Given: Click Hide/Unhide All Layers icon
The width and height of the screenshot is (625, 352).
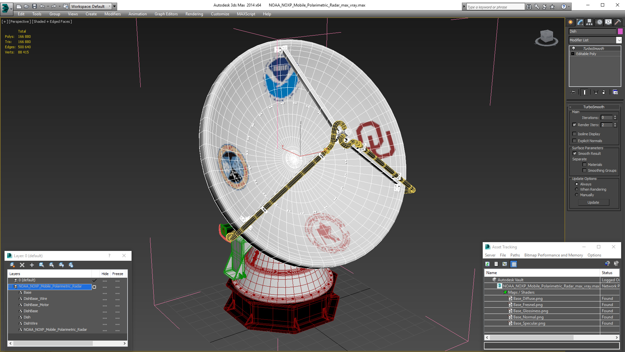Looking at the screenshot, I should point(61,265).
